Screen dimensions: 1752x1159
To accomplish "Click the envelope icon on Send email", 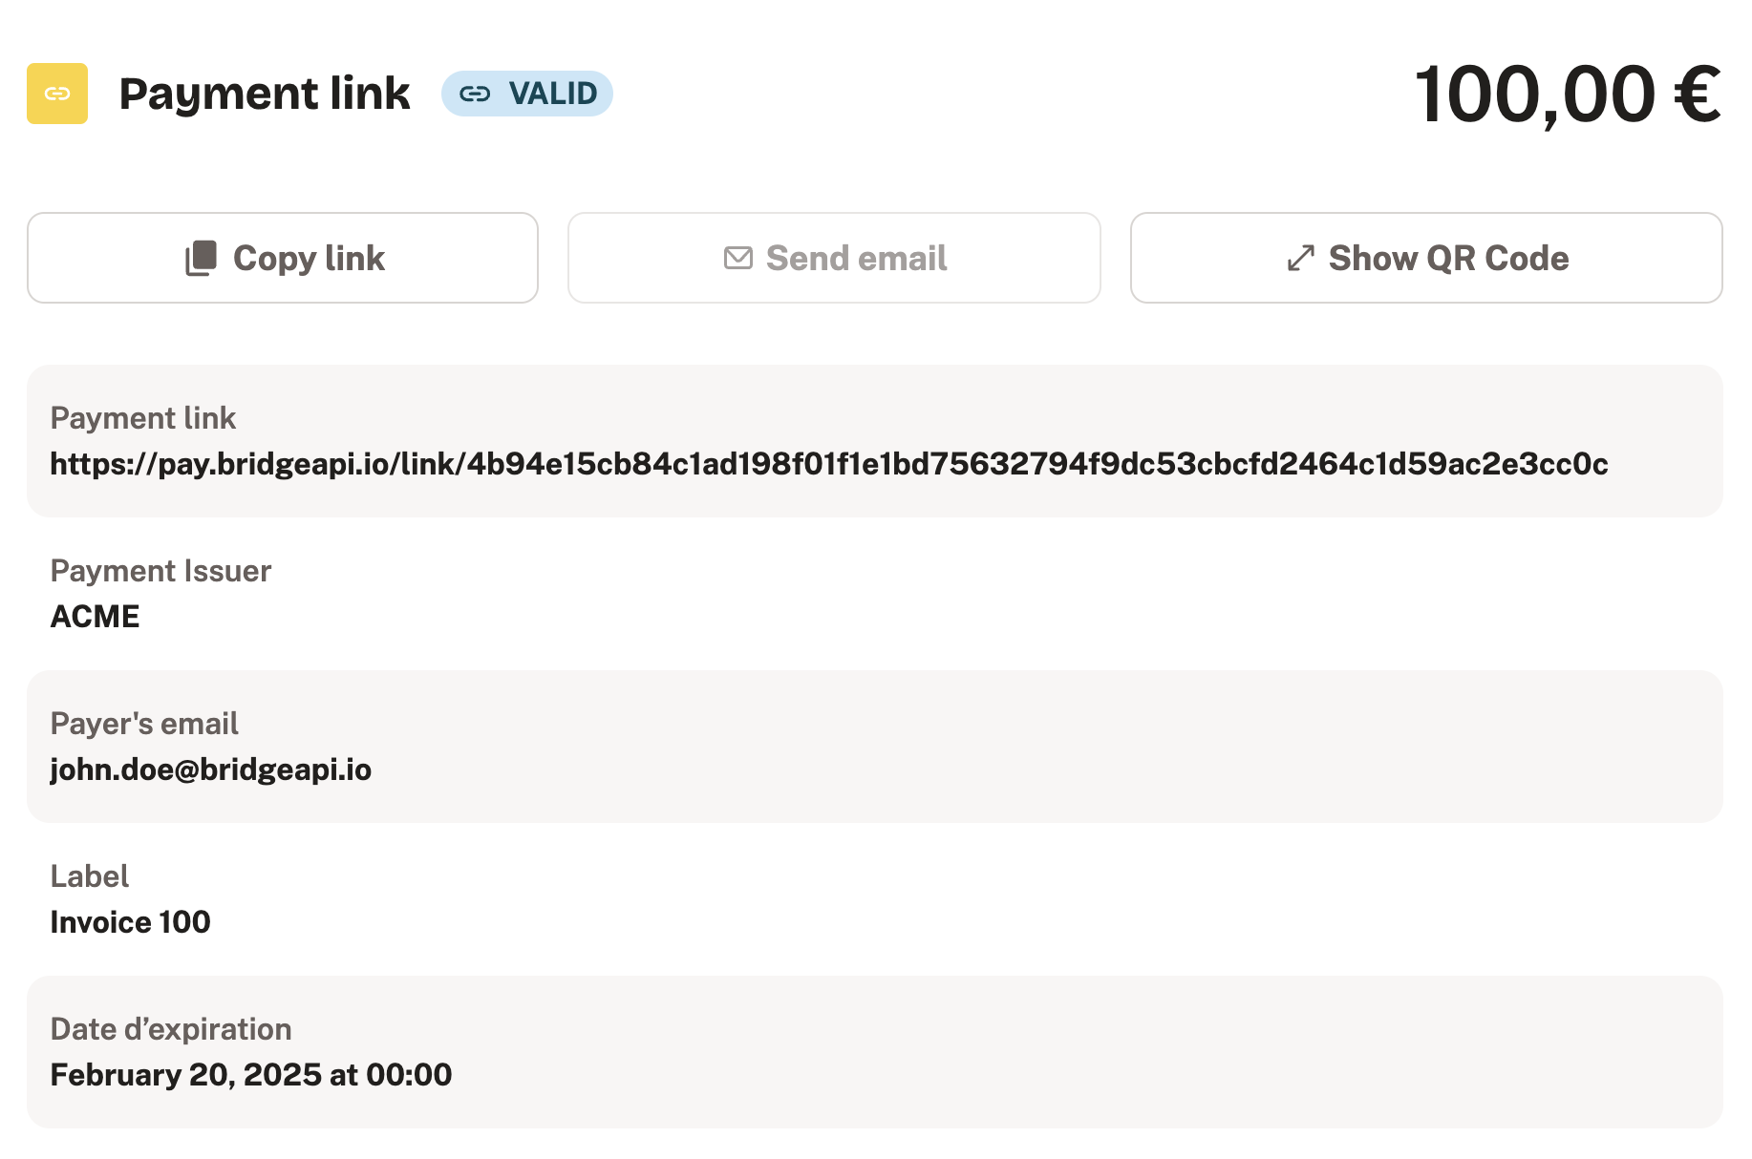I will (x=738, y=258).
